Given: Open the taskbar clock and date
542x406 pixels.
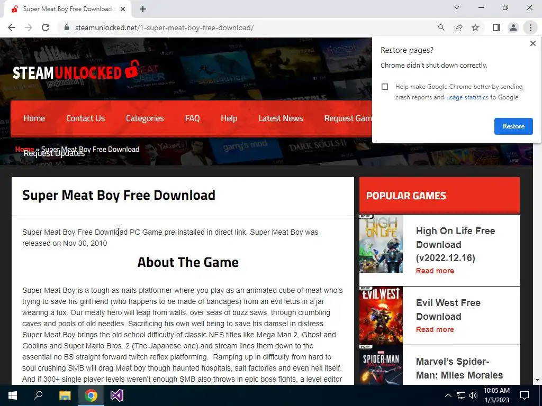Looking at the screenshot, I should tap(496, 395).
